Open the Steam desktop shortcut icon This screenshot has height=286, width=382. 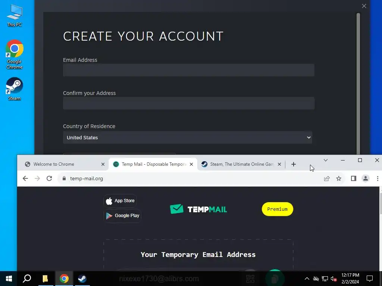point(15,89)
